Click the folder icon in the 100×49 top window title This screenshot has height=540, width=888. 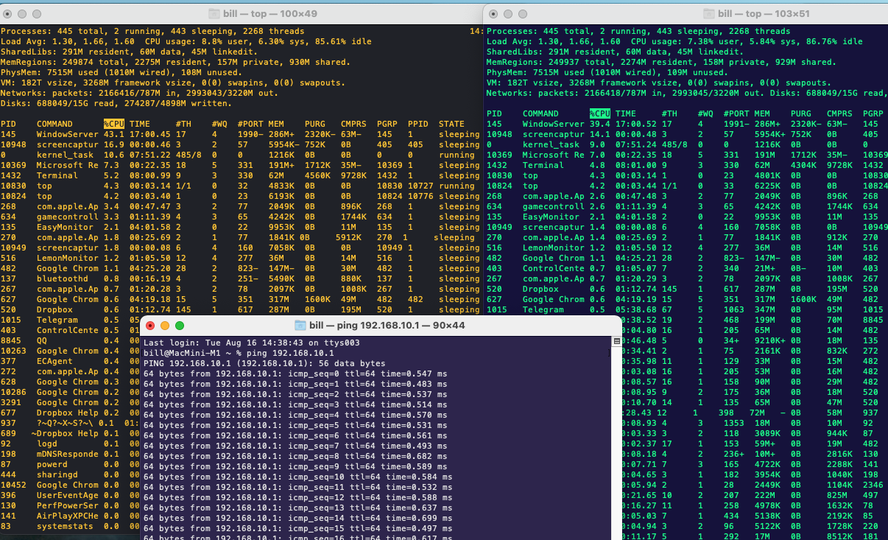[x=214, y=13]
